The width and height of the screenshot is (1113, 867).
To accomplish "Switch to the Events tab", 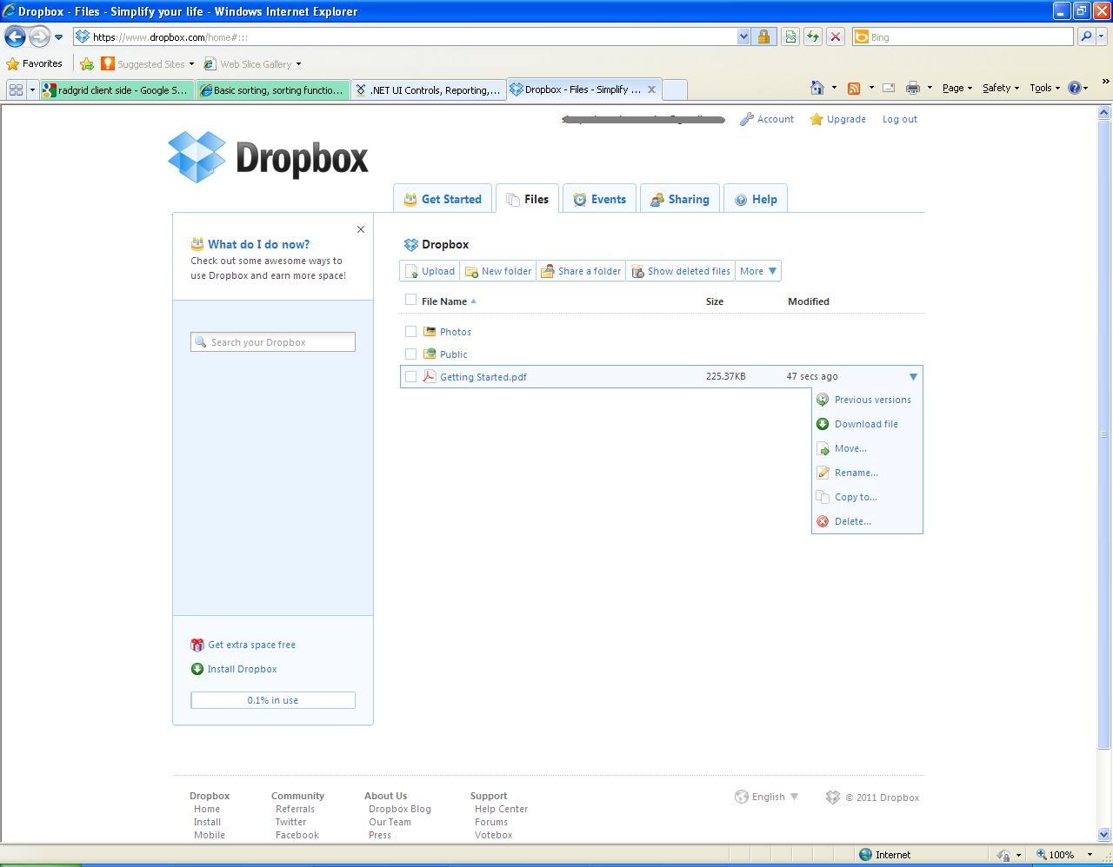I will 600,199.
